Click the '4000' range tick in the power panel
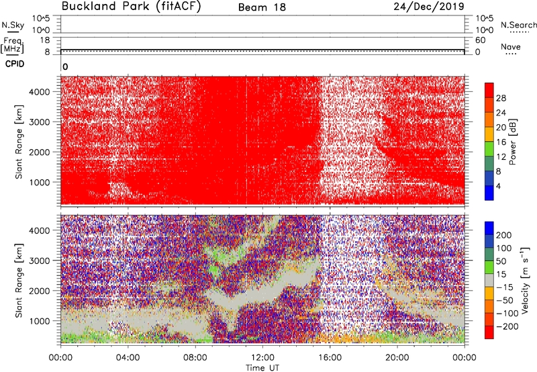 pyautogui.click(x=39, y=92)
